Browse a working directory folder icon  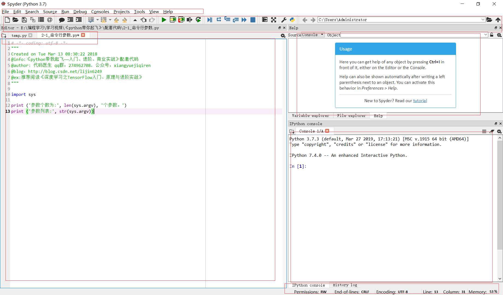[x=489, y=20]
